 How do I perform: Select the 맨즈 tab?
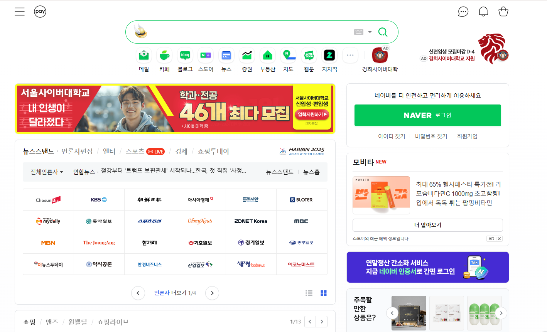click(52, 322)
